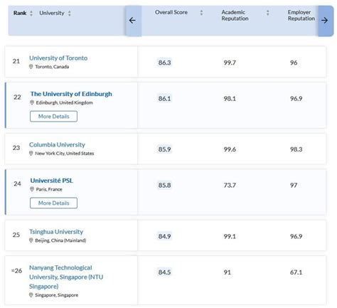337x308 pixels.
Task: Click the right arrow to show more columns
Action: point(325,21)
